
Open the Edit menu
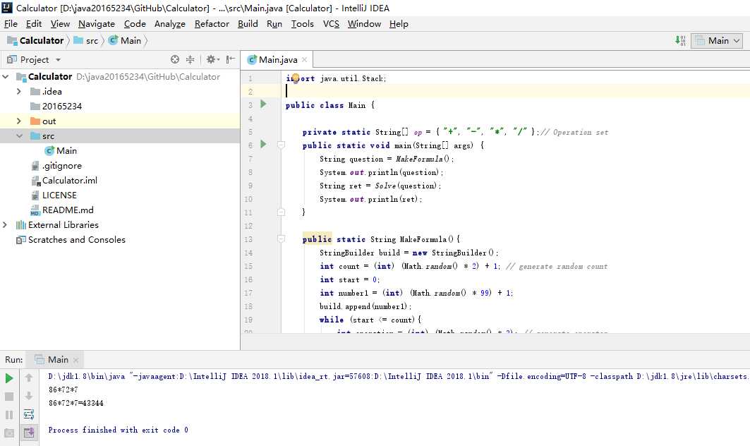click(33, 24)
